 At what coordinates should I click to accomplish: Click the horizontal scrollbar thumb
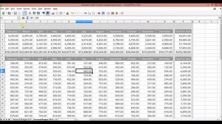point(119,120)
